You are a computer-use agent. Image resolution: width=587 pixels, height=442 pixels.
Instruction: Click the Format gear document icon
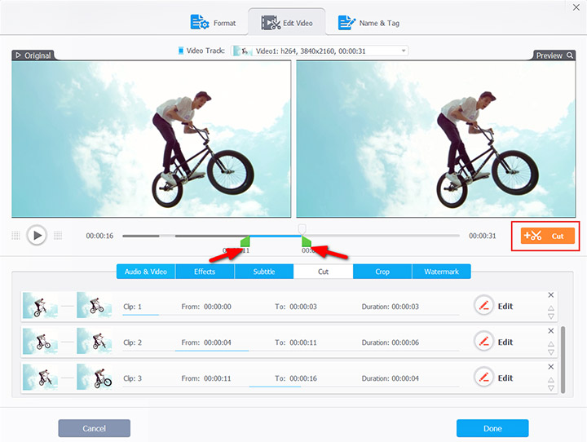[x=200, y=22]
